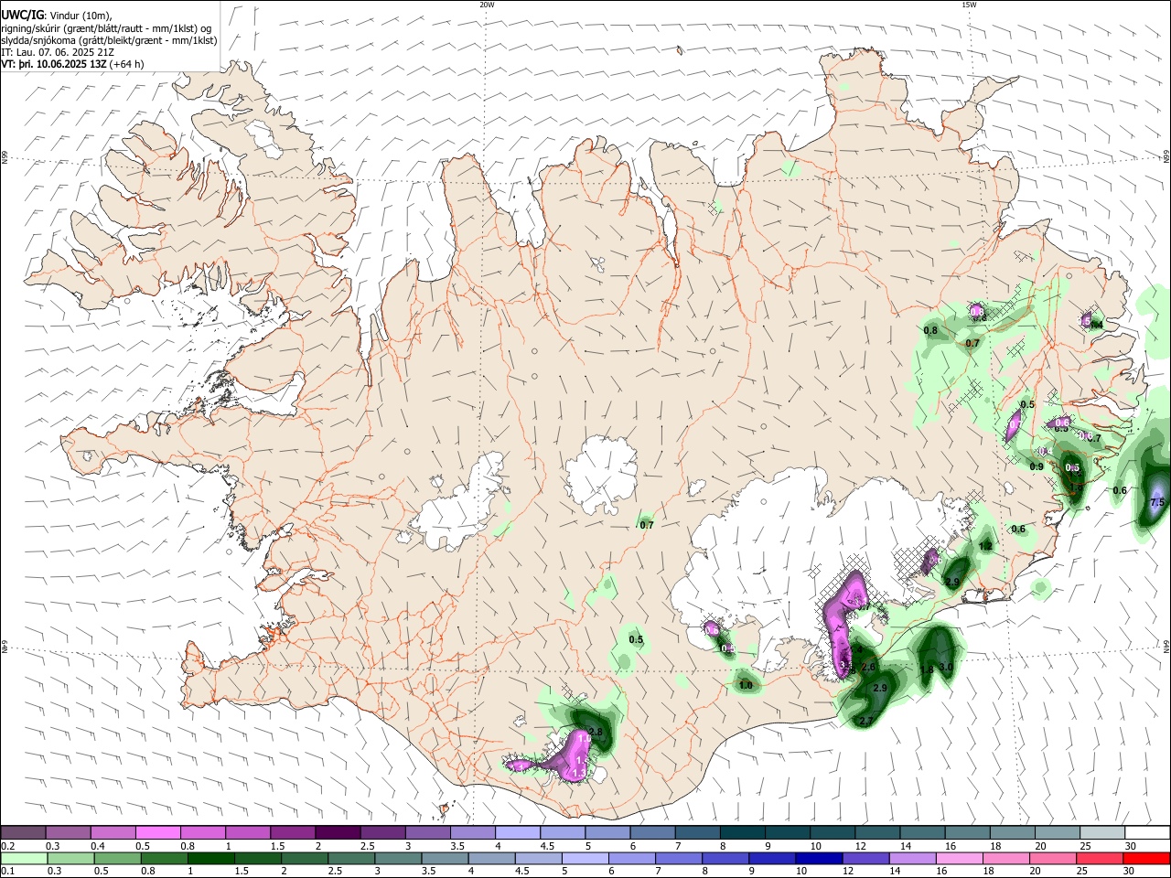
Task: Click the "UWC/IG: Vindur (10m)" title text
Action: tap(57, 15)
